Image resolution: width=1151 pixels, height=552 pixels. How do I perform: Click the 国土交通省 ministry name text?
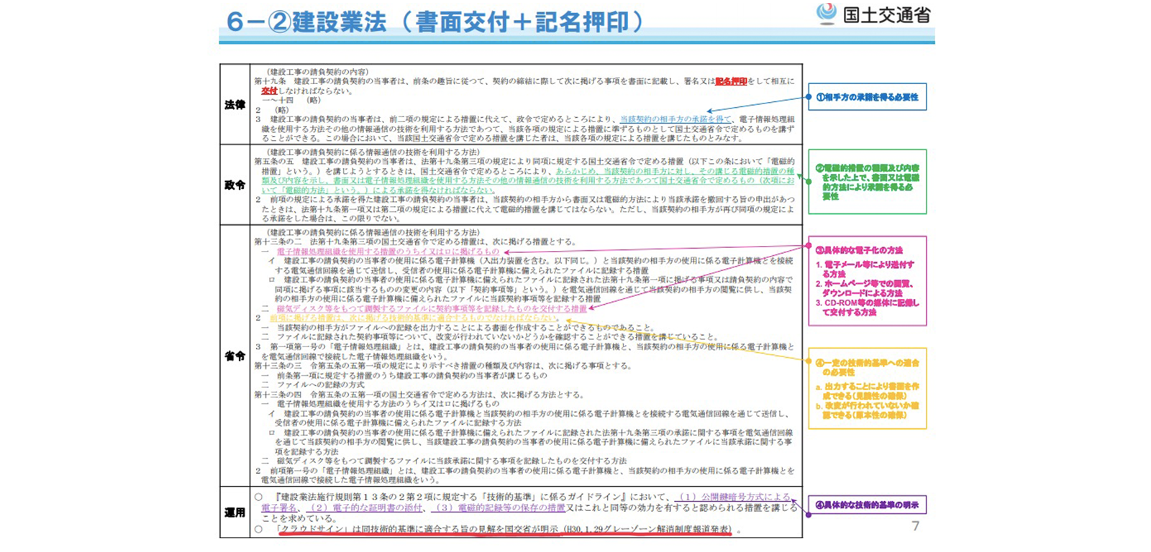coord(887,14)
